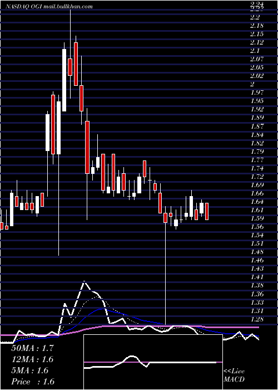
Task: Click the NASDAQ OGI mail.bullkhan.com chart title
Action: [x=49, y=7]
